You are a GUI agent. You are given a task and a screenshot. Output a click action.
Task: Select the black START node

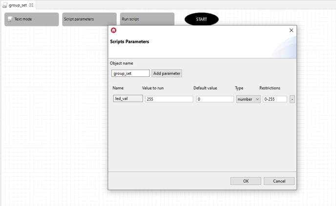pyautogui.click(x=201, y=20)
